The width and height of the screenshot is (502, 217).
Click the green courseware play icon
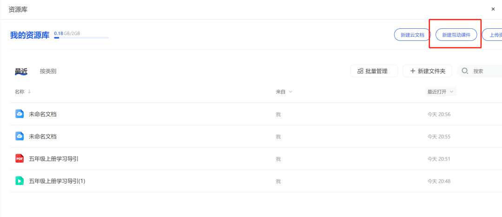click(x=20, y=181)
